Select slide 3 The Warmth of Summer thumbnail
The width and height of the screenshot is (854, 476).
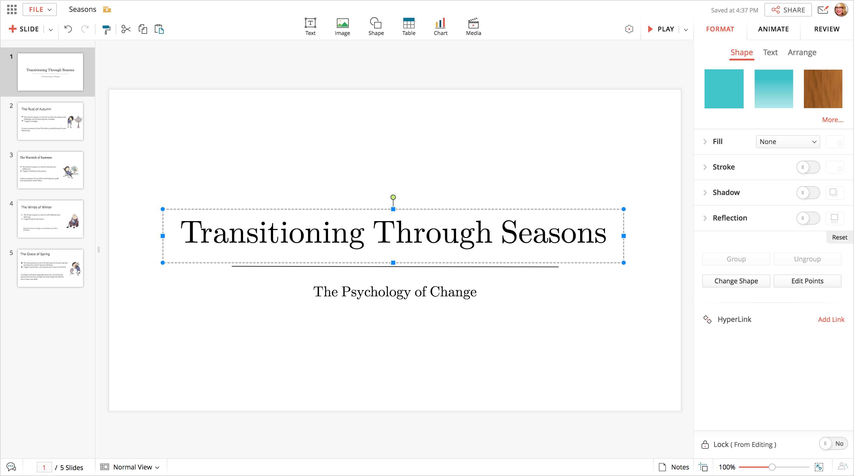click(50, 170)
